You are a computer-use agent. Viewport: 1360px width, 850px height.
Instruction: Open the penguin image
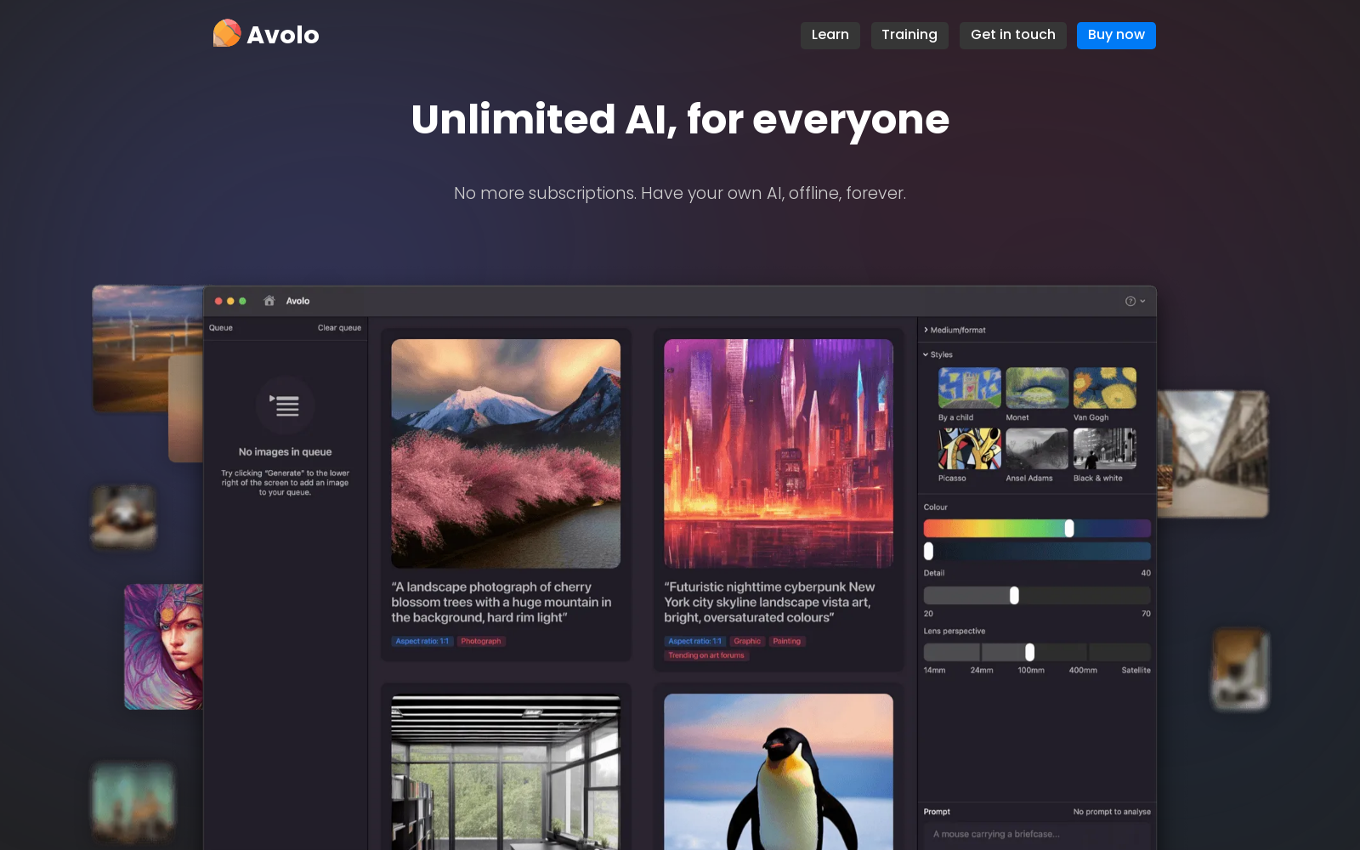tap(779, 772)
